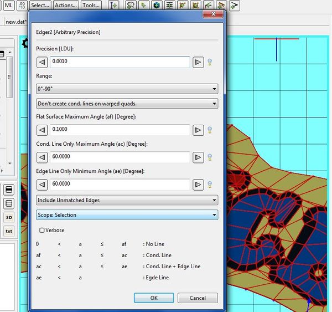Screen dimensions: 332x312
Task: Click the txt button in left panel
Action: (x=9, y=231)
